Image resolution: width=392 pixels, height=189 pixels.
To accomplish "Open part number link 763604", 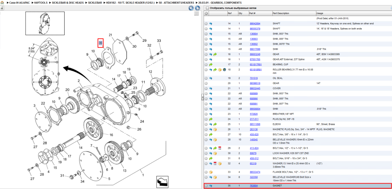I will click(x=254, y=186).
